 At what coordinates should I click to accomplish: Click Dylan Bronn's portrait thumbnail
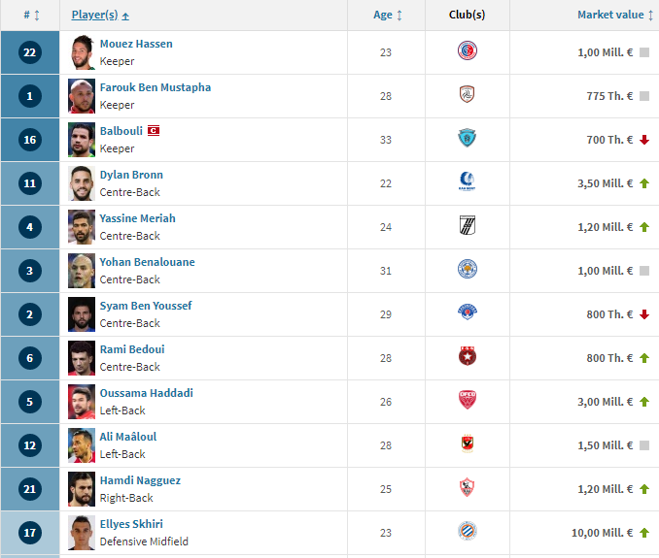(x=82, y=183)
